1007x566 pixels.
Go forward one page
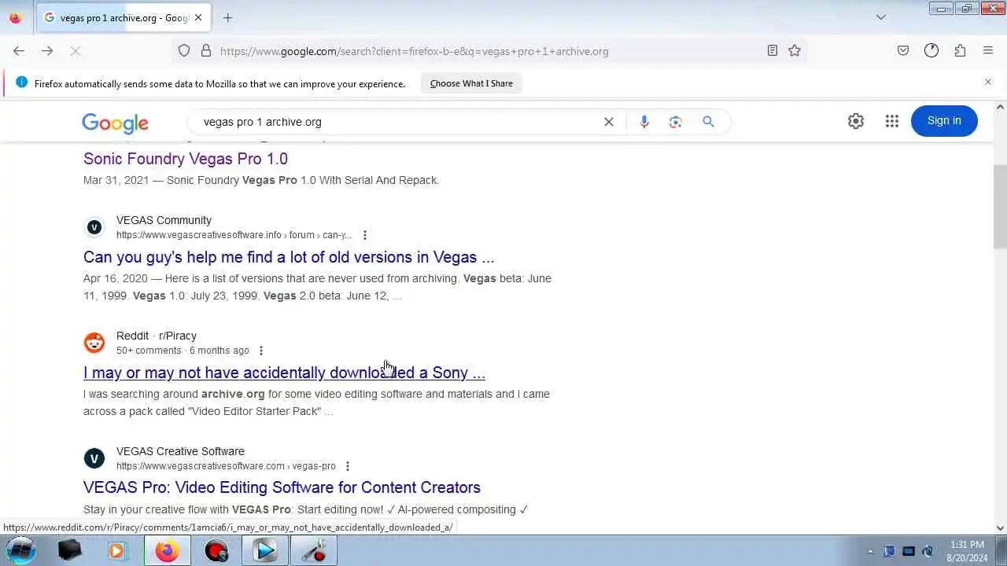pos(47,51)
